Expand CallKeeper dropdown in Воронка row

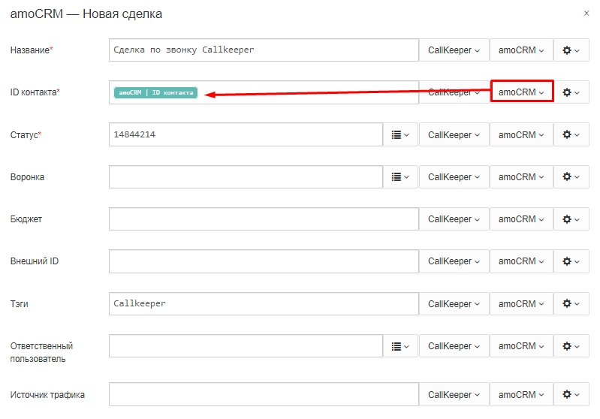454,176
